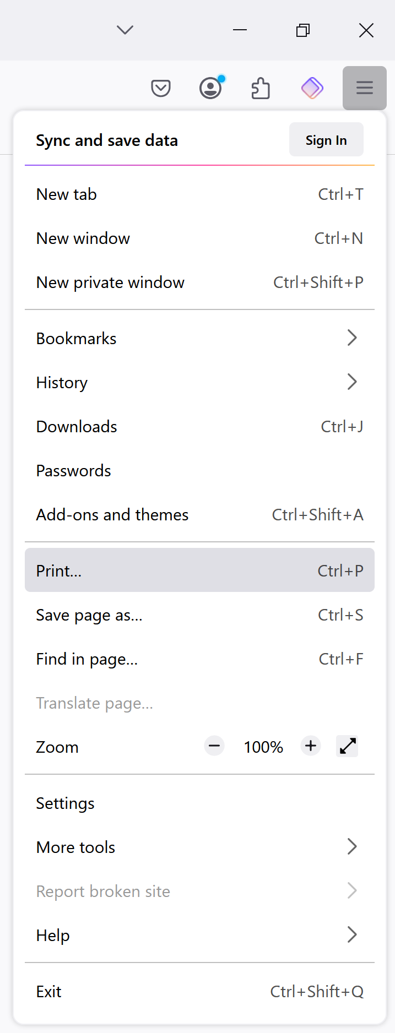Enter fullscreen via the diagonal arrows icon

(x=347, y=746)
